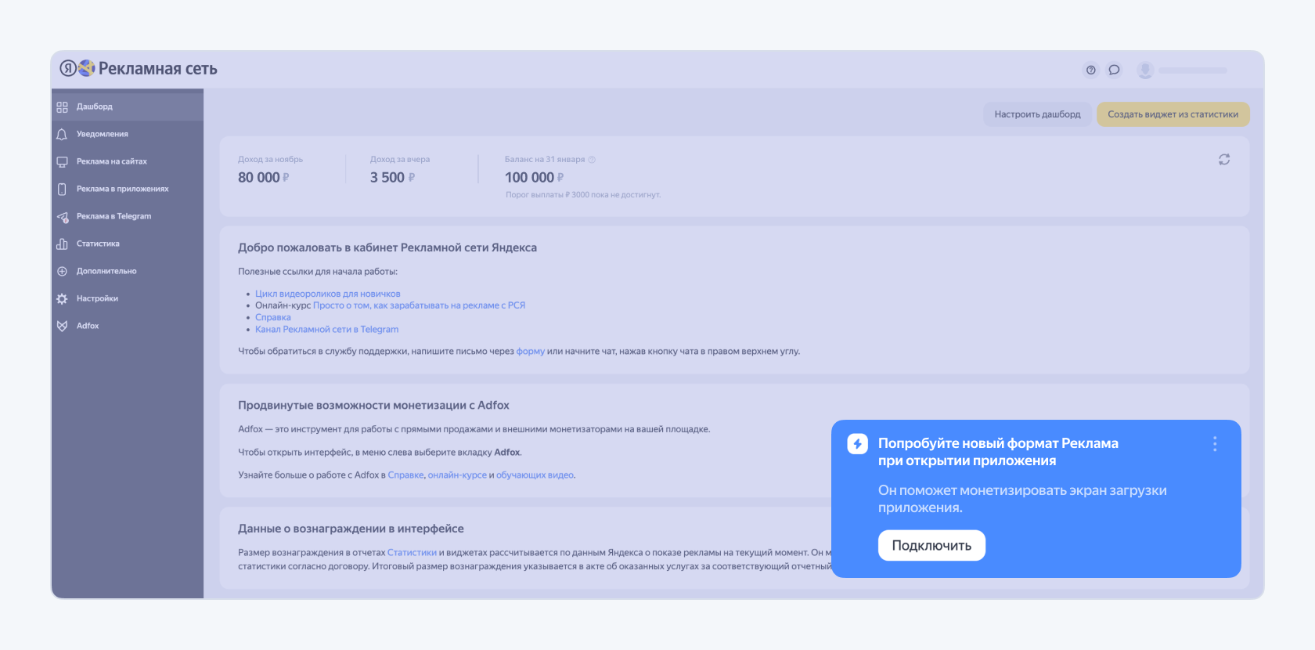Click the 3 500 ₽ yesterday income value

[x=392, y=178]
